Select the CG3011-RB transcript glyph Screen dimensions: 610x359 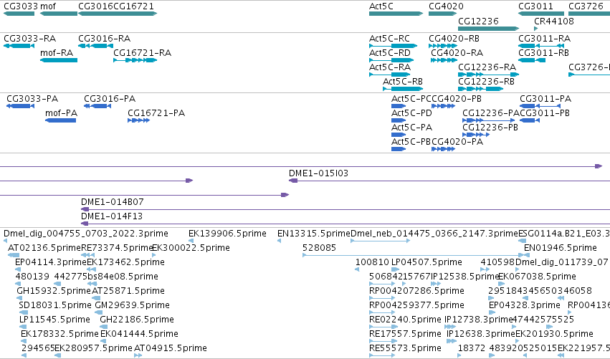532,60
